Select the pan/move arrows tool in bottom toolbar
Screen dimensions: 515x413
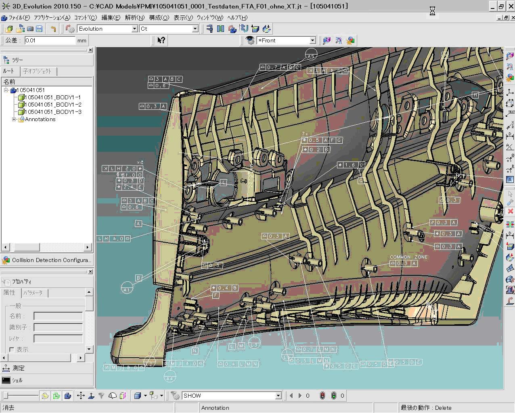(x=81, y=396)
